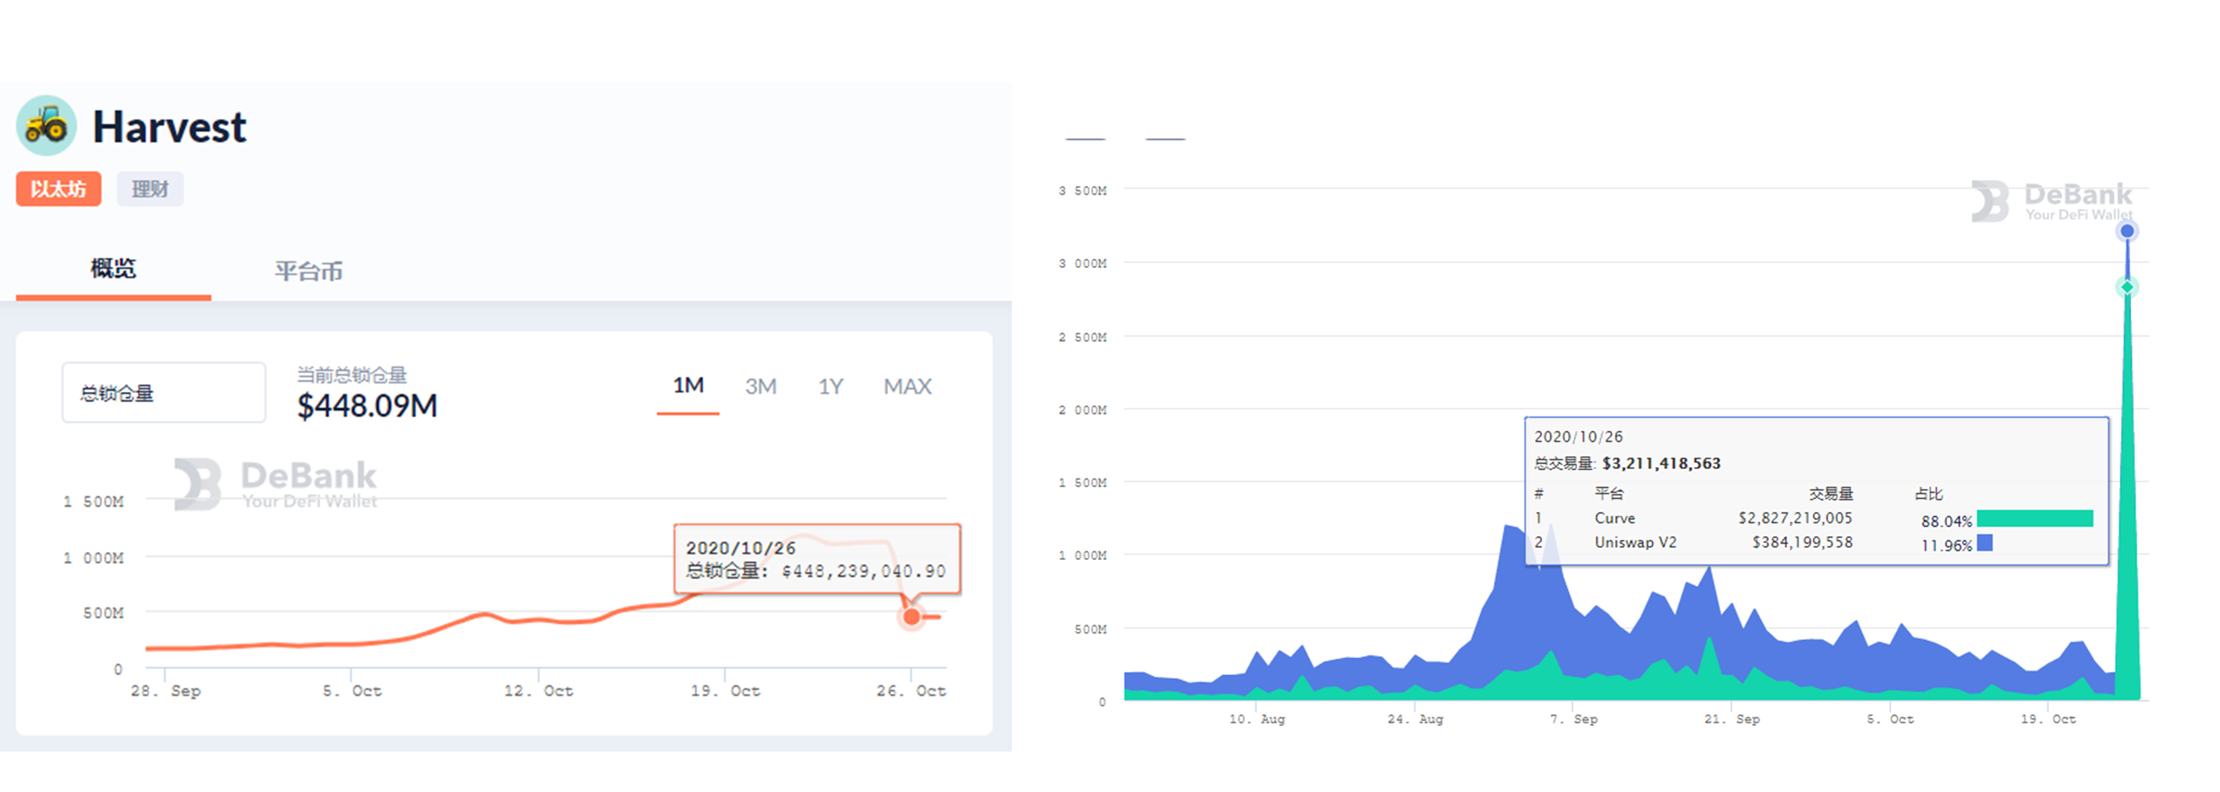This screenshot has width=2220, height=792.
Task: Click the 19. Oct label on TVL chart
Action: click(725, 691)
